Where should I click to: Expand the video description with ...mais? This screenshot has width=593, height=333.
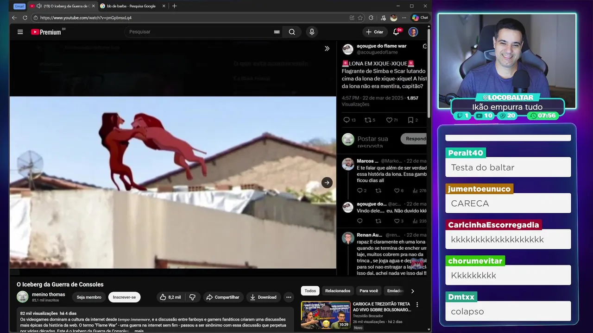click(138, 331)
